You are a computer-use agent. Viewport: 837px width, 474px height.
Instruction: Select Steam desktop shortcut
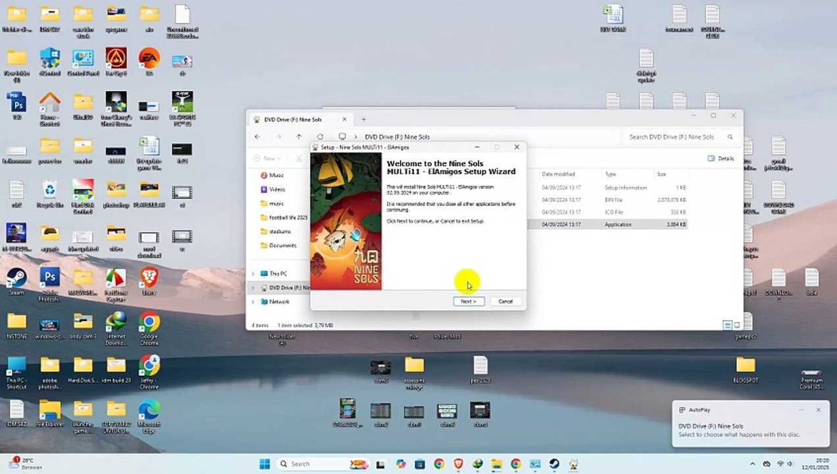point(16,281)
